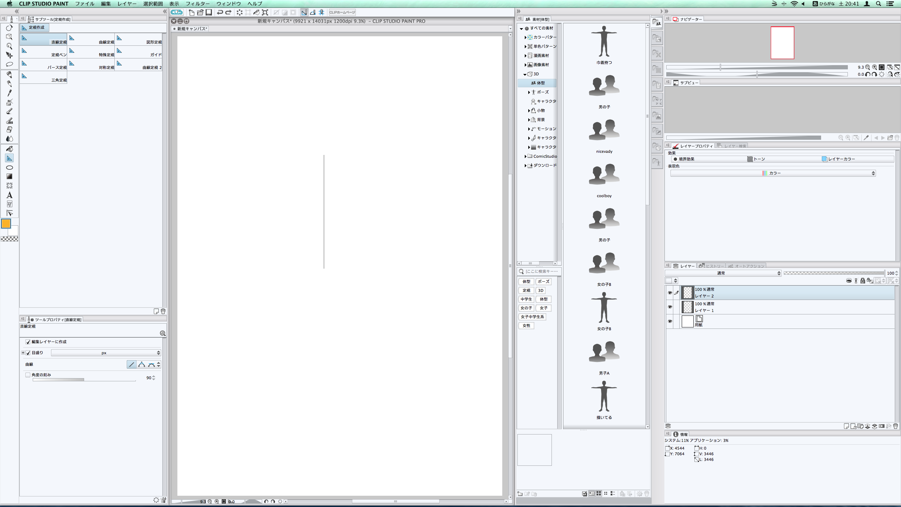Click the Save icon in command bar
Image resolution: width=901 pixels, height=507 pixels.
pyautogui.click(x=209, y=12)
